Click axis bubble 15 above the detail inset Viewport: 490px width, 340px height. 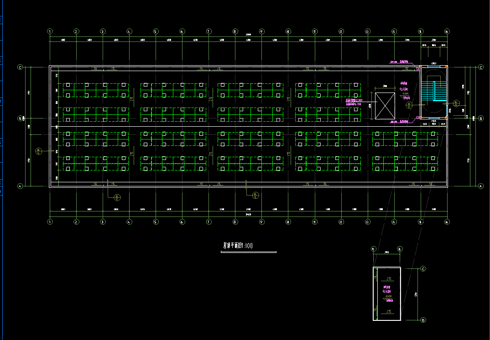click(373, 249)
